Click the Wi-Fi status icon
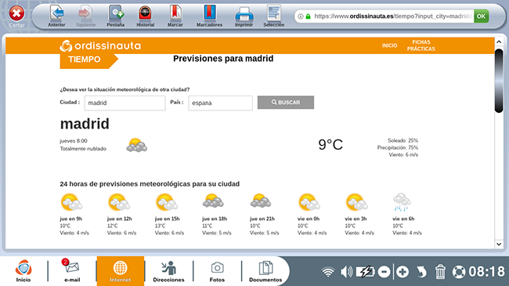 (328, 272)
